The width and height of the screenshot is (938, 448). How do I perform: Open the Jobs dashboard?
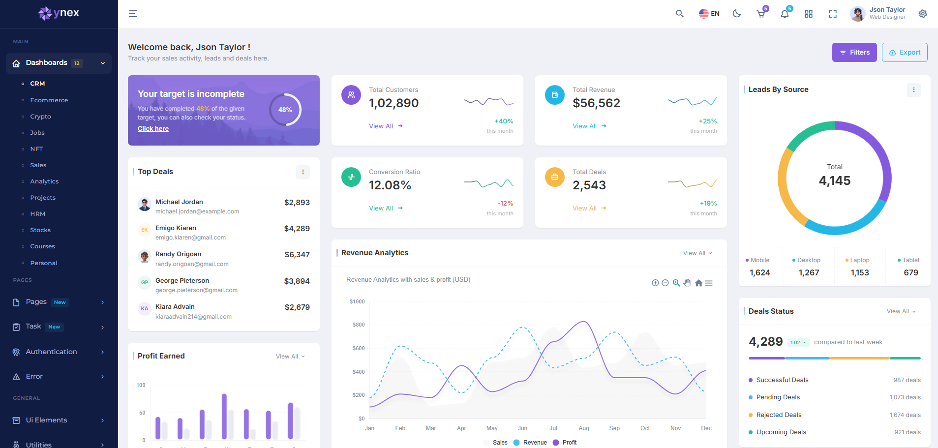37,133
